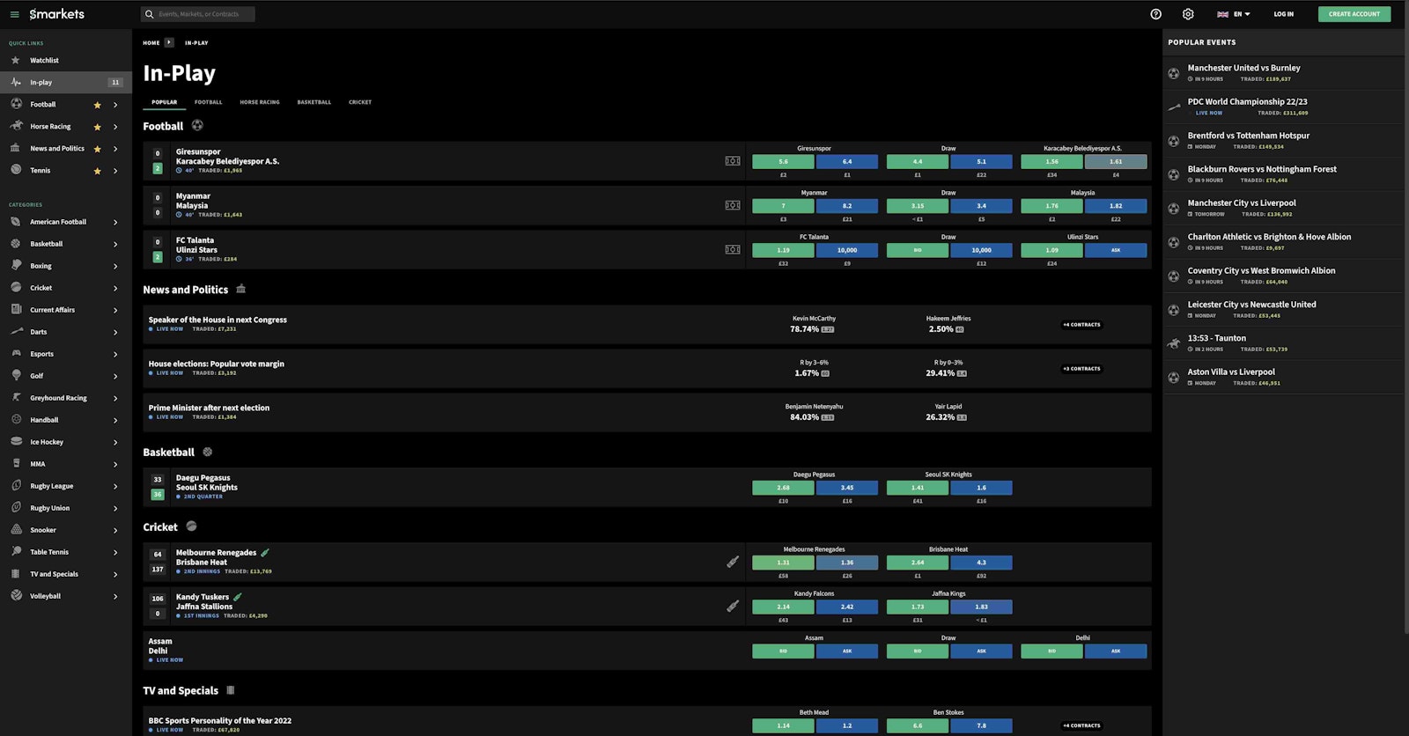Open the hamburger menu beside Smarkets logo
This screenshot has width=1409, height=736.
pos(14,14)
